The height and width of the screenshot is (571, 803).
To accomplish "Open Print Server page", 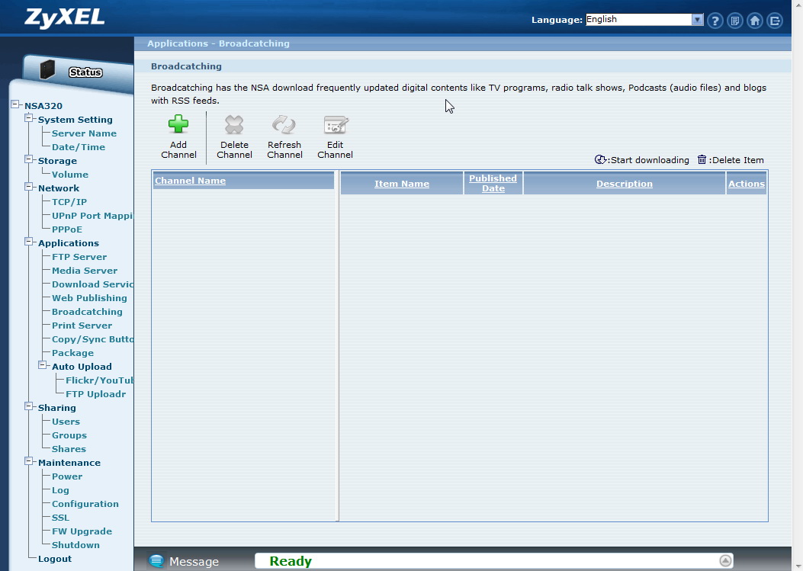I will [x=82, y=326].
